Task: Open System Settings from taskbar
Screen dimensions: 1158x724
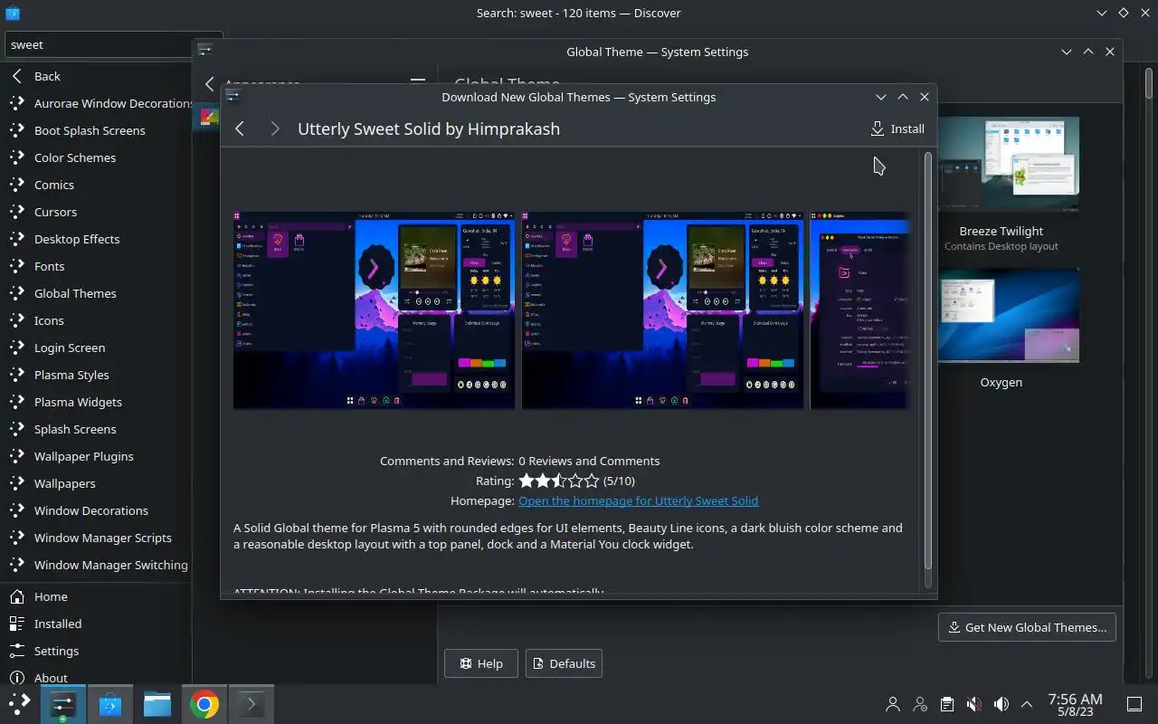Action: pos(62,704)
